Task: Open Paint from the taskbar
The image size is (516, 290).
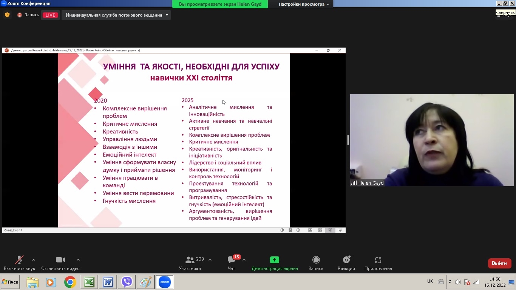Action: pyautogui.click(x=146, y=282)
